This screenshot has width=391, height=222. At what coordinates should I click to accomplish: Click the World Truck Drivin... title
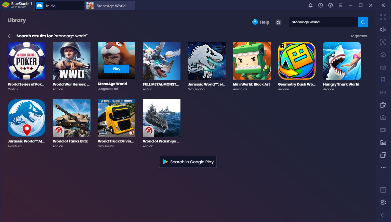(116, 141)
